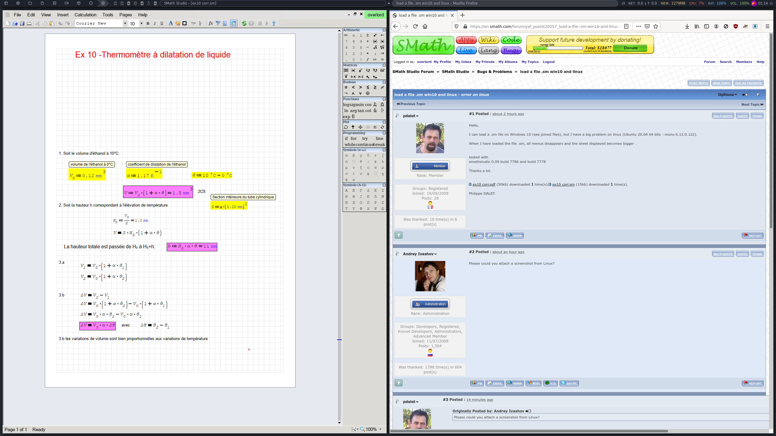Click the text color A icon
Image resolution: width=776 pixels, height=436 pixels.
point(171,23)
